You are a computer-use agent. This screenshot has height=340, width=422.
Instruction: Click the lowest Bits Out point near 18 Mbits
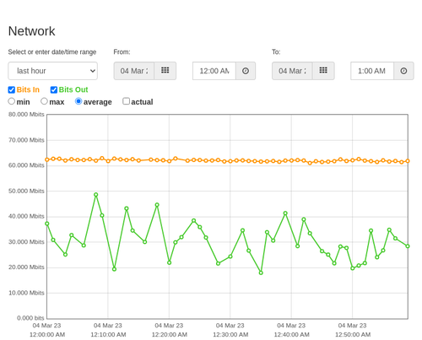pos(261,273)
